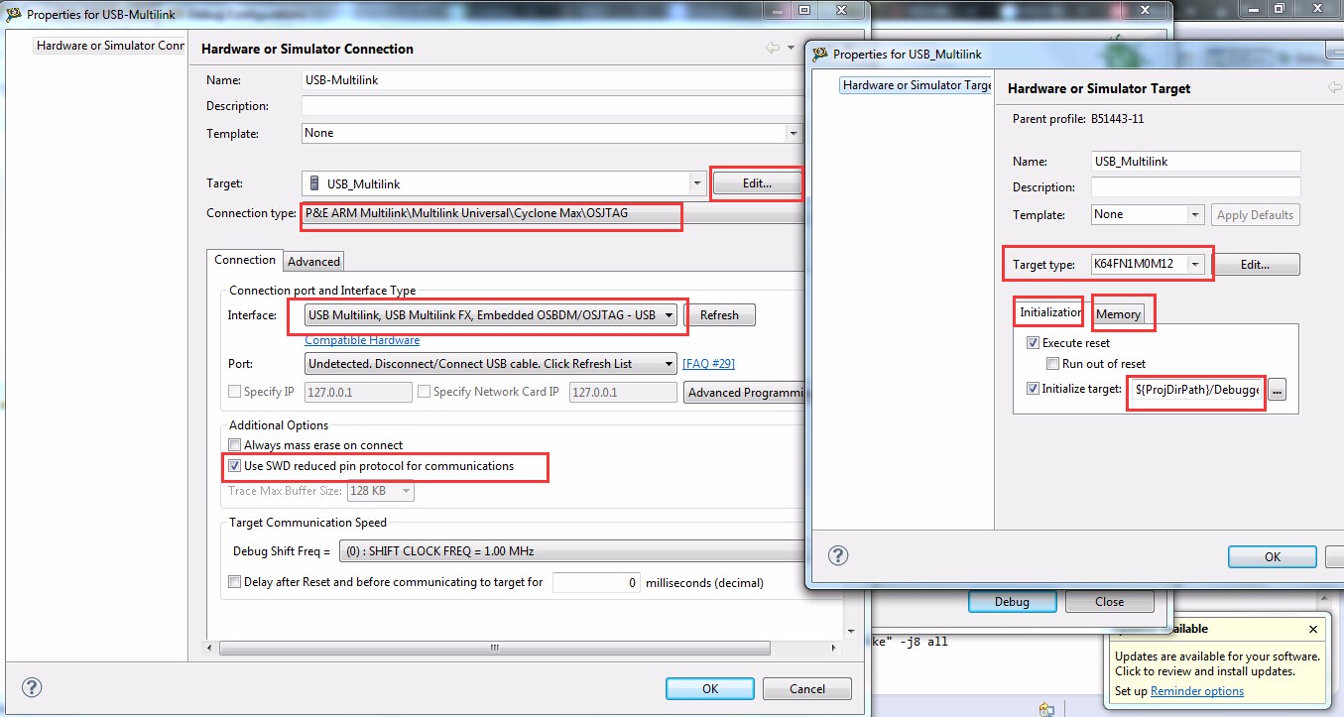Click Debug button in Debug Configurations window
The height and width of the screenshot is (717, 1344).
[x=1012, y=602]
